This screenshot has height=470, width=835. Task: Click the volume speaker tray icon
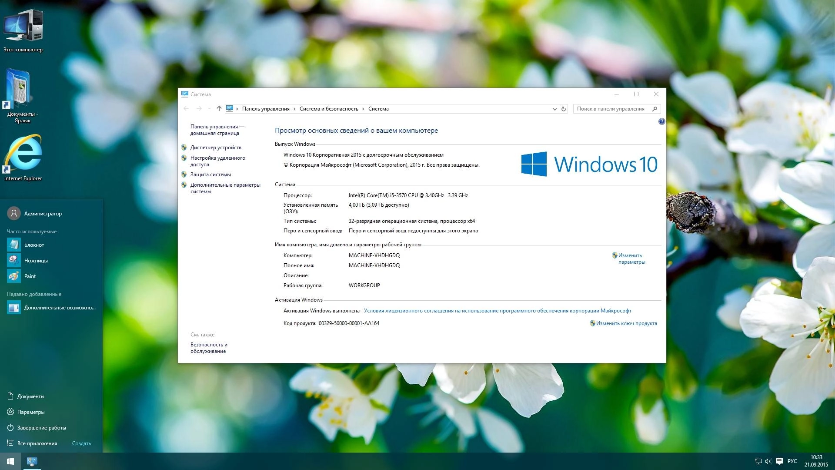click(768, 461)
